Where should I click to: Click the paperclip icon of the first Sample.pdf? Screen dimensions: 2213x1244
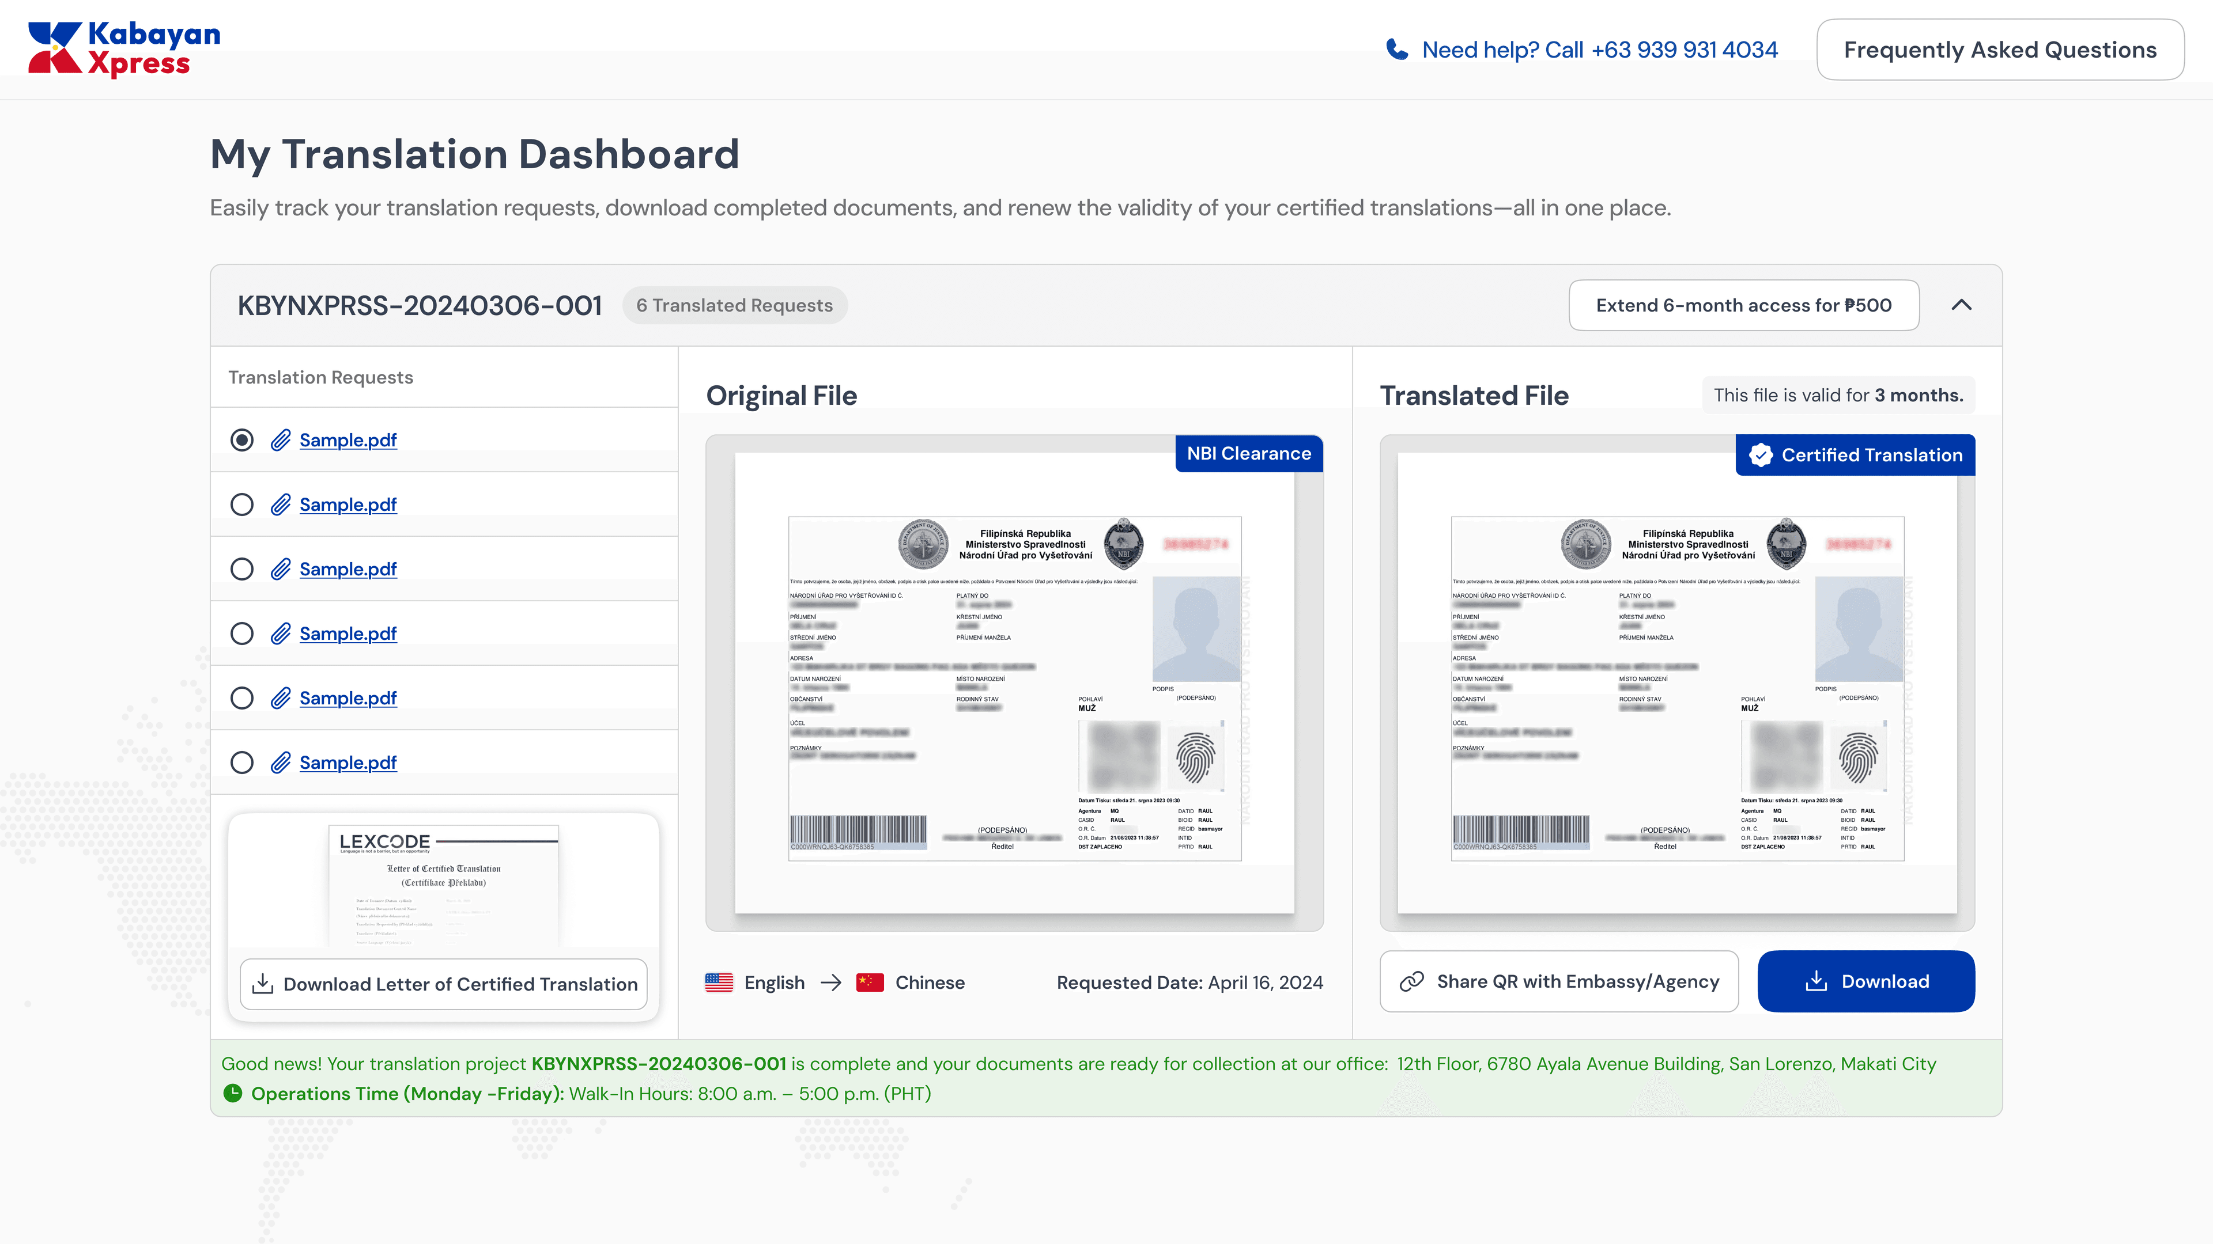(280, 441)
